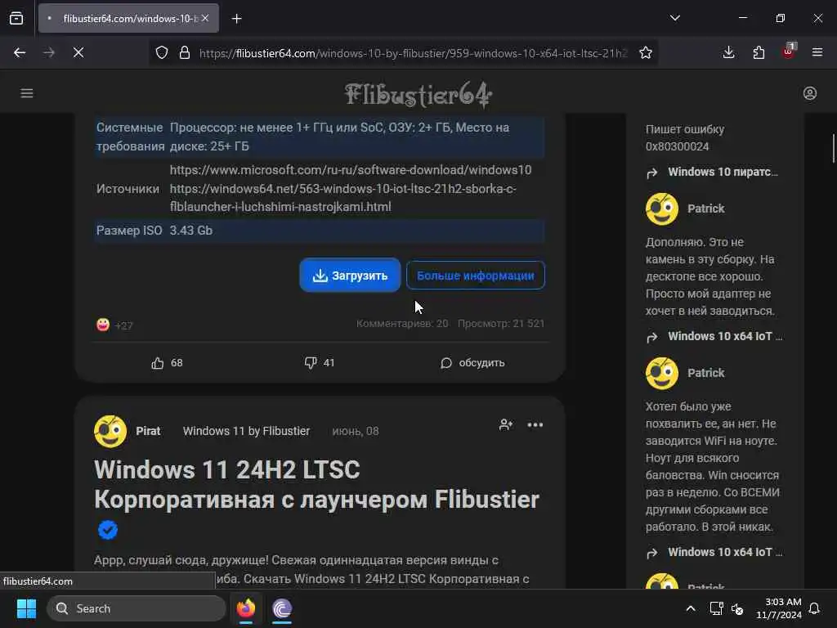Screen dimensions: 837x628
Task: Click the Больше информации button
Action: coord(476,276)
